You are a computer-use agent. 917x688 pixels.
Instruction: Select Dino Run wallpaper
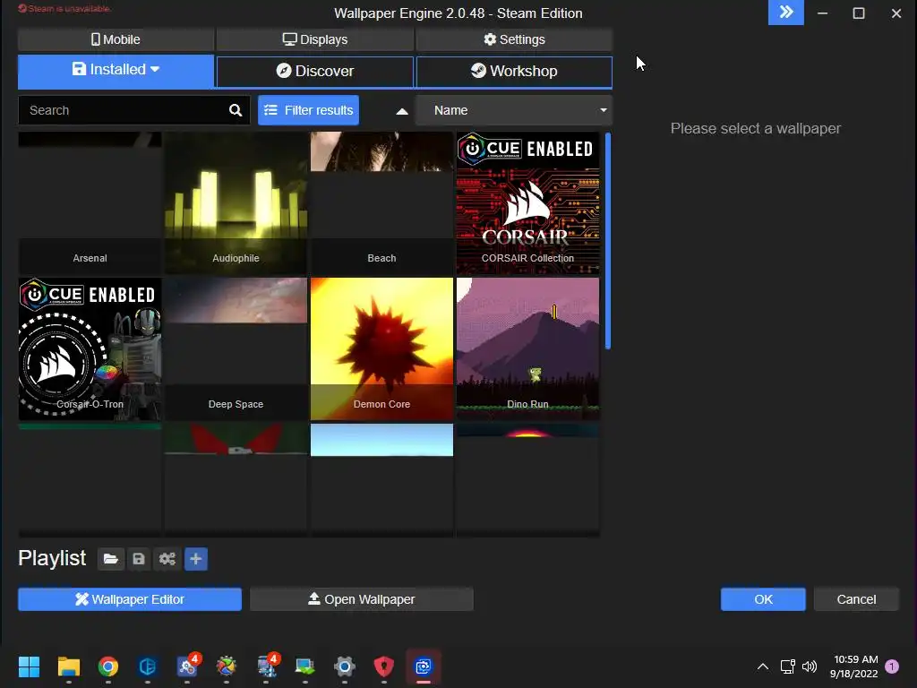pos(527,349)
